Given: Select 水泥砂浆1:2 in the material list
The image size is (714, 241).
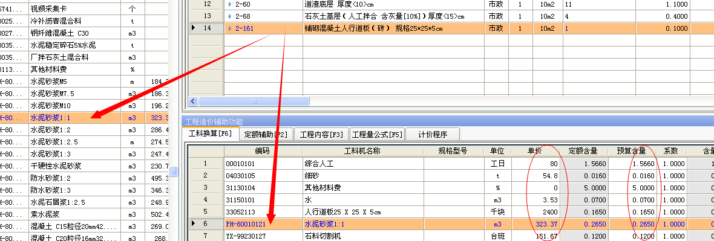Looking at the screenshot, I should click(50, 130).
